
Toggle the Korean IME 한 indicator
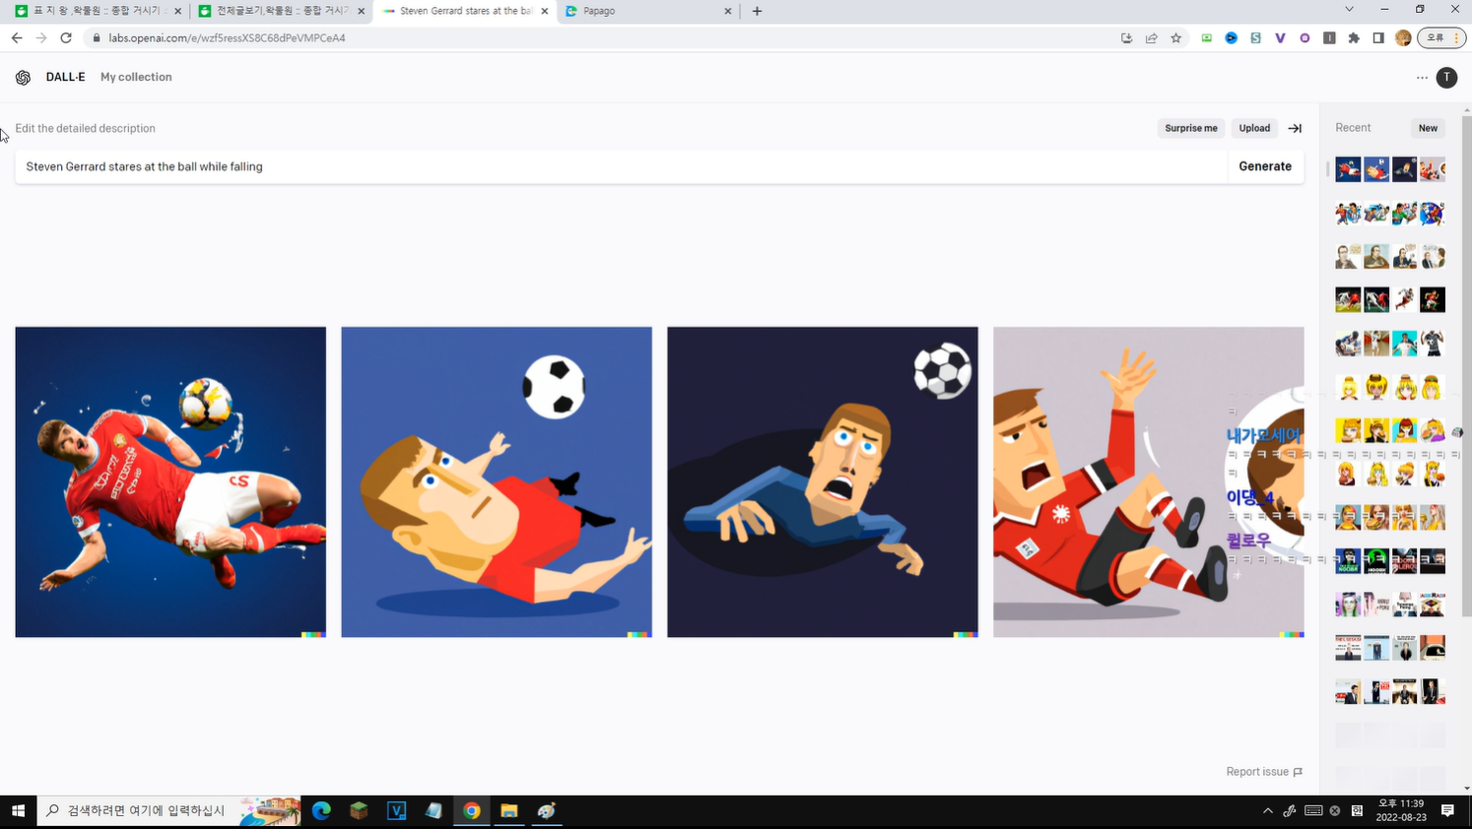pos(1357,810)
